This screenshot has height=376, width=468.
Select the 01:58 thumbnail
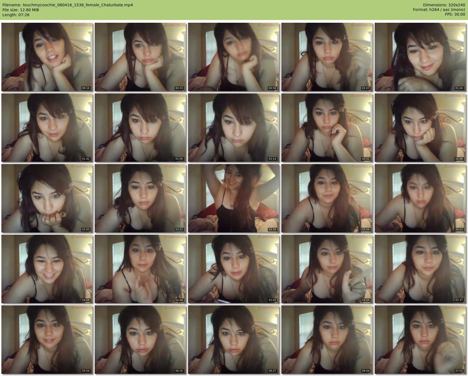tap(140, 128)
